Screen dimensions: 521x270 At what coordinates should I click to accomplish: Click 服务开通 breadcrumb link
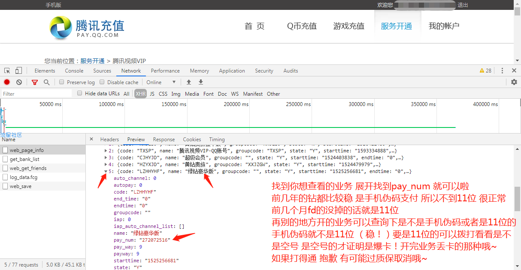point(92,61)
